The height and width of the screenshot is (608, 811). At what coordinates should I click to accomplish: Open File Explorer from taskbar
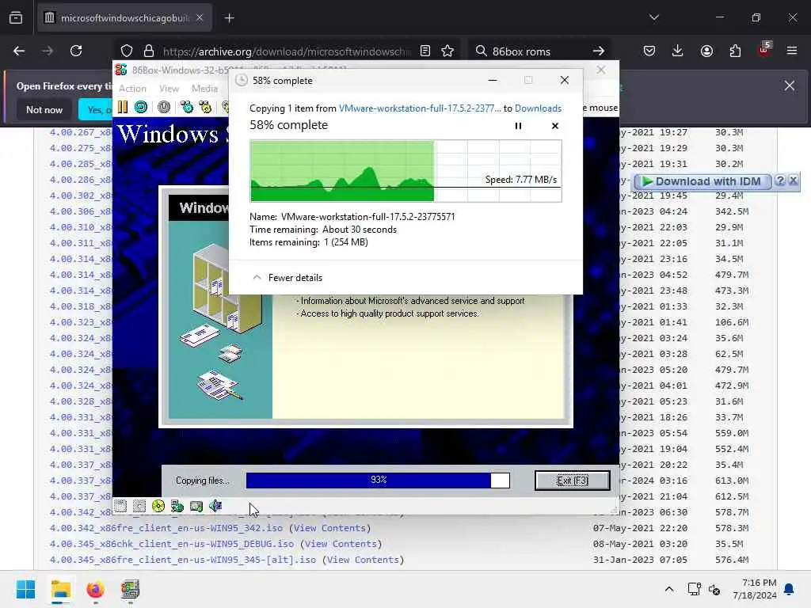[x=60, y=589]
